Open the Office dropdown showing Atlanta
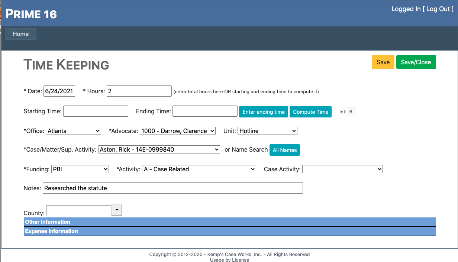 (x=74, y=131)
